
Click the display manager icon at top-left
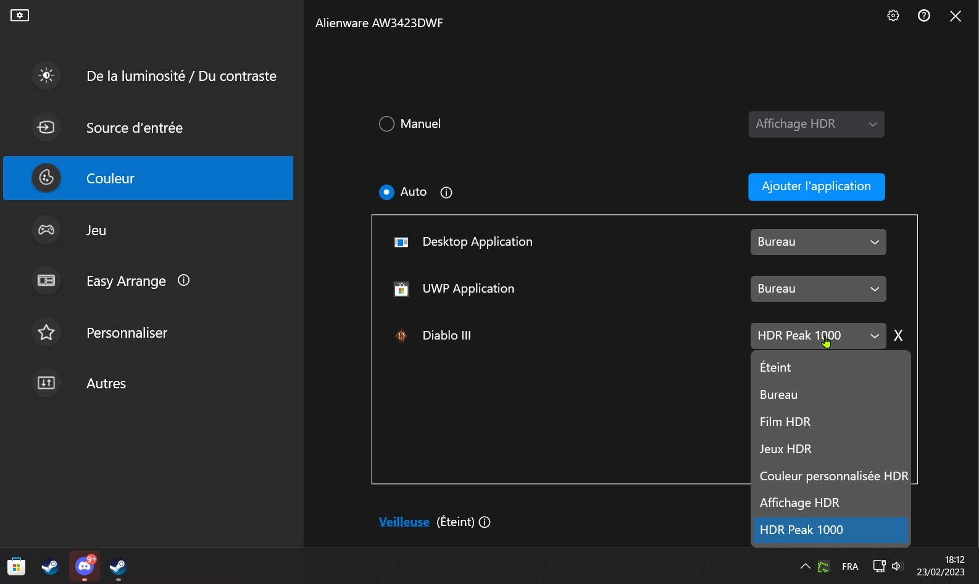(x=20, y=15)
